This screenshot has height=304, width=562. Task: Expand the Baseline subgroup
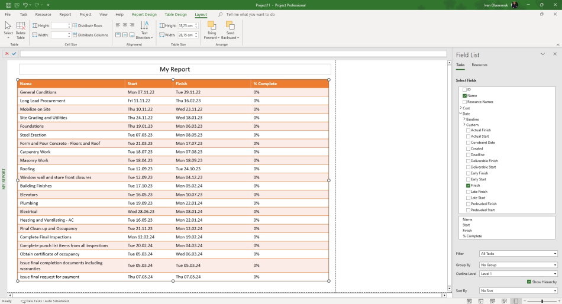[x=464, y=119]
